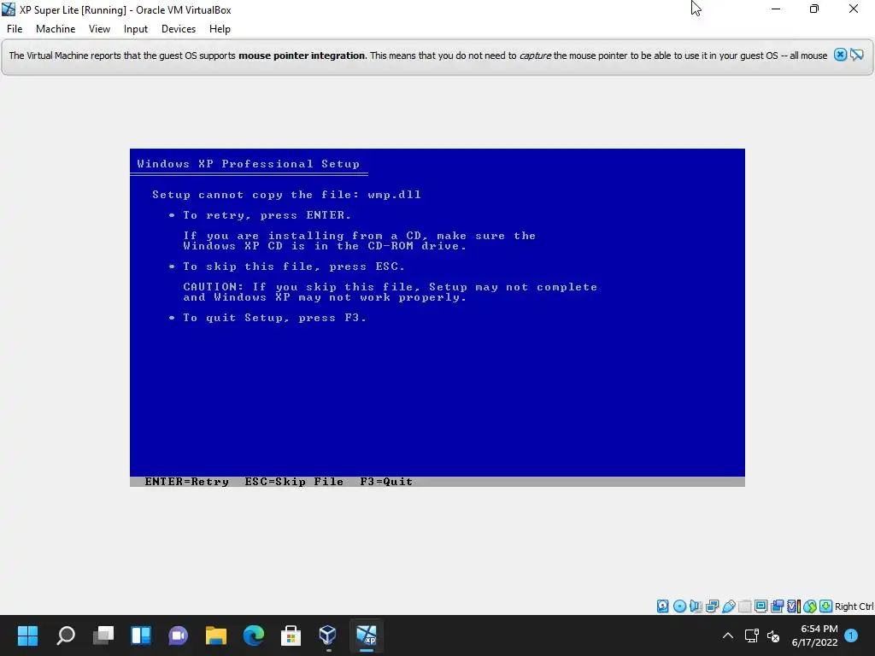
Task: Open Task View on the taskbar
Action: [103, 635]
